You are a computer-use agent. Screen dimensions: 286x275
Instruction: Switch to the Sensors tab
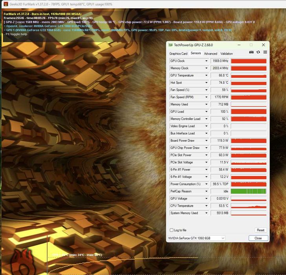coord(196,53)
